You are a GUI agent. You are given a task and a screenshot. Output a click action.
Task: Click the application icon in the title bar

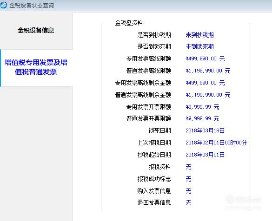(x=4, y=5)
